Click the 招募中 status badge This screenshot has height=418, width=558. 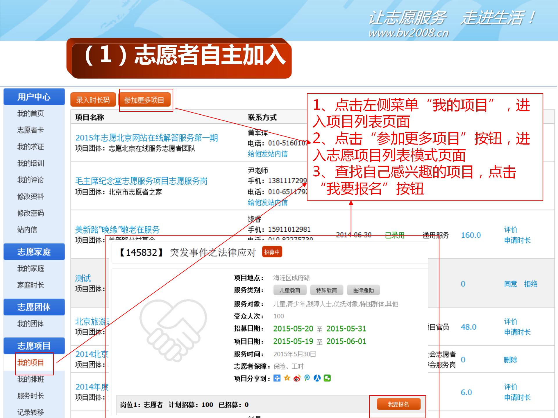[x=272, y=252]
